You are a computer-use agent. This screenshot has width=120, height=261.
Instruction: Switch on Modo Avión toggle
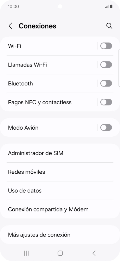click(106, 128)
